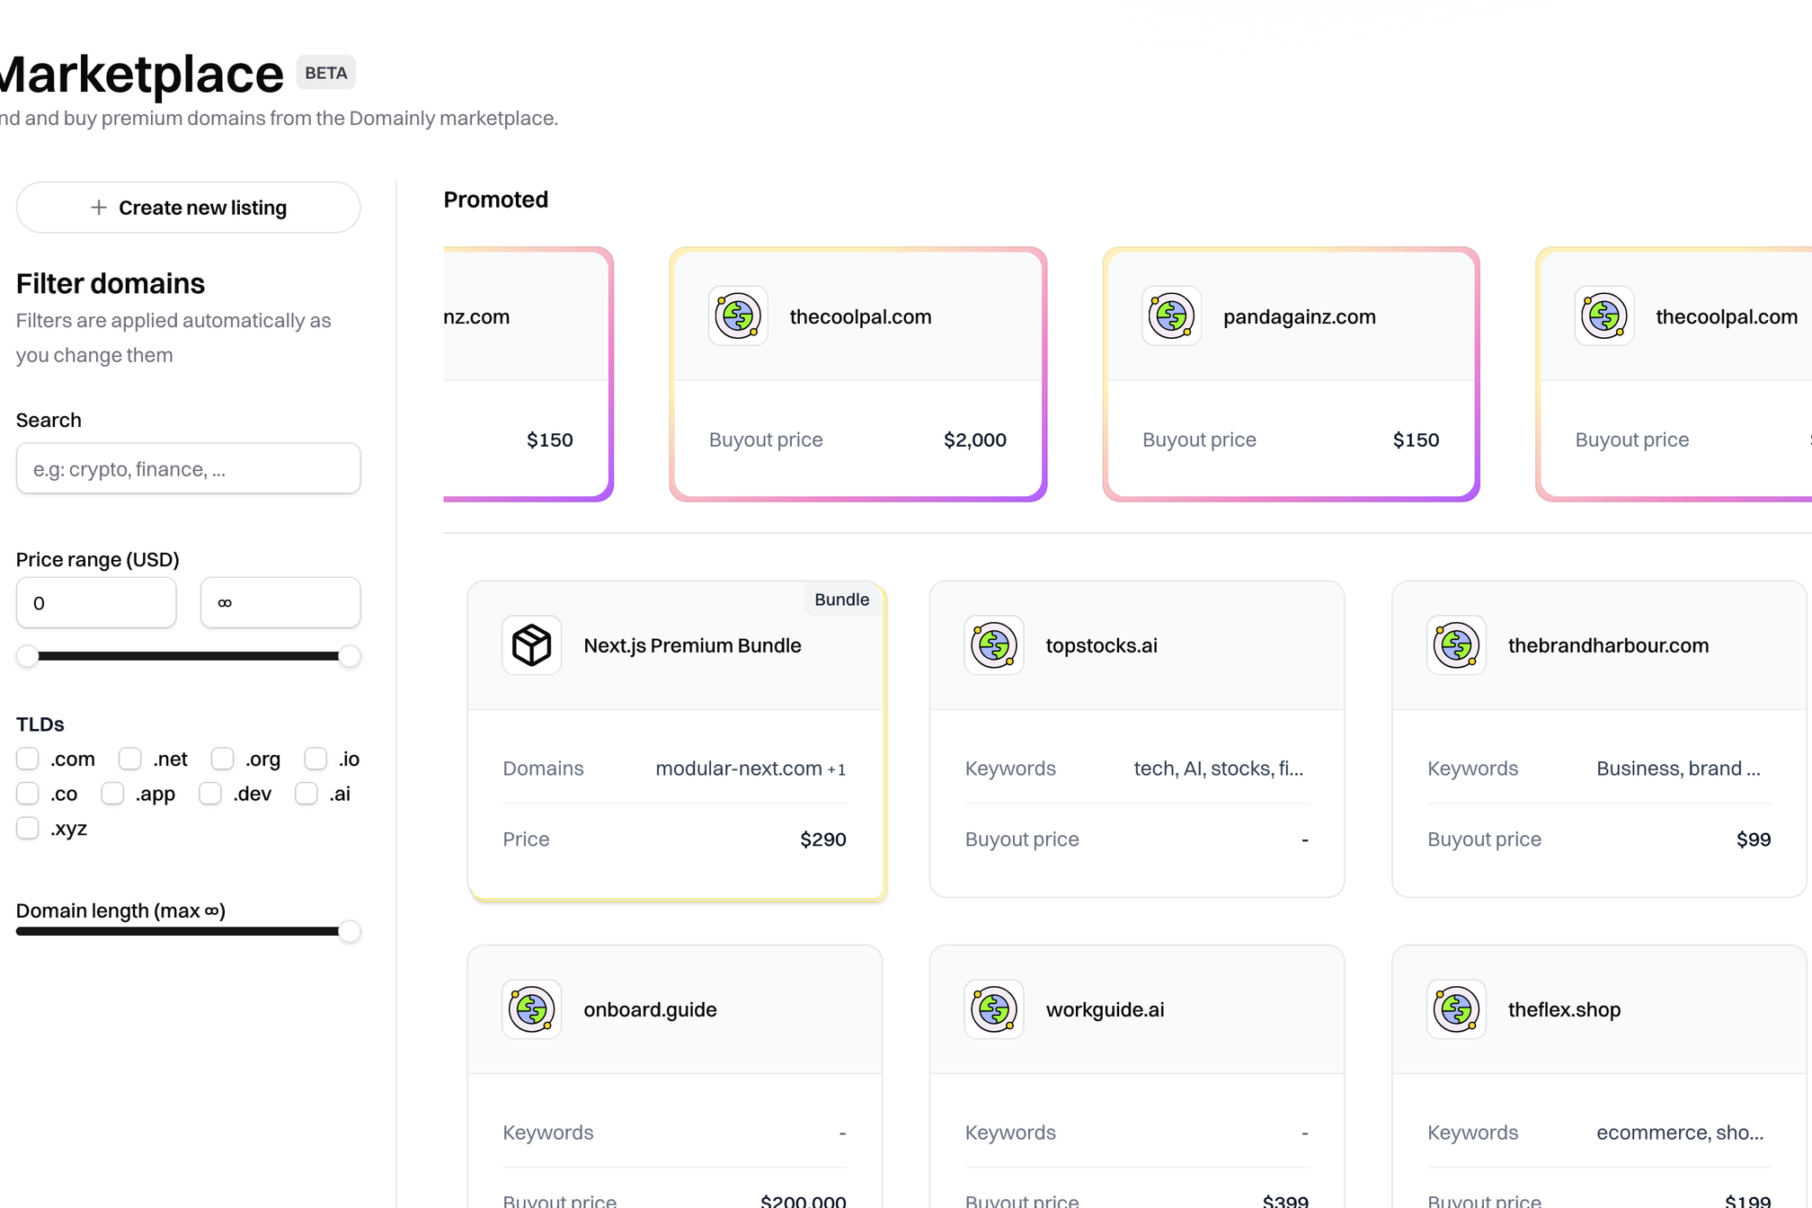Image resolution: width=1812 pixels, height=1208 pixels.
Task: Focus the keyword search input field
Action: tap(188, 468)
